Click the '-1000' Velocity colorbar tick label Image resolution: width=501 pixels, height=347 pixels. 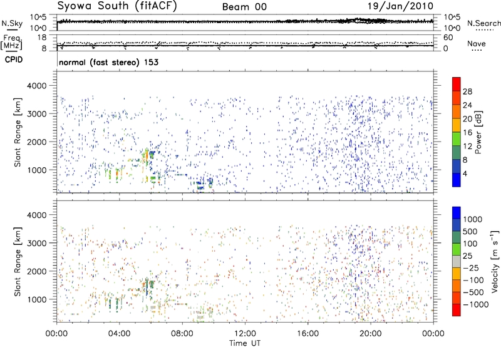click(x=476, y=304)
